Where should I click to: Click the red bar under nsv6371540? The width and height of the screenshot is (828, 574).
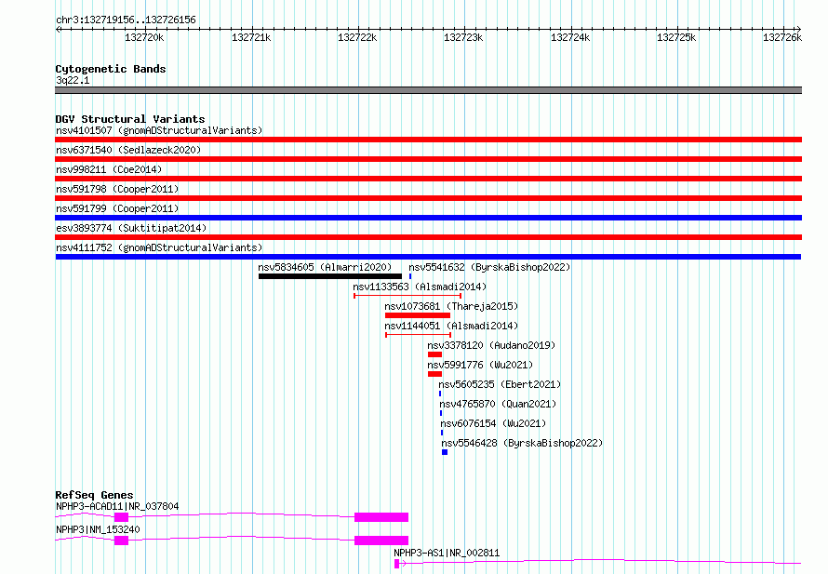click(x=428, y=159)
